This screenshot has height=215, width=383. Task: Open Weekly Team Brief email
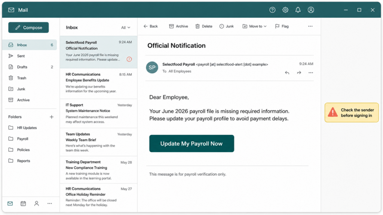click(x=98, y=142)
